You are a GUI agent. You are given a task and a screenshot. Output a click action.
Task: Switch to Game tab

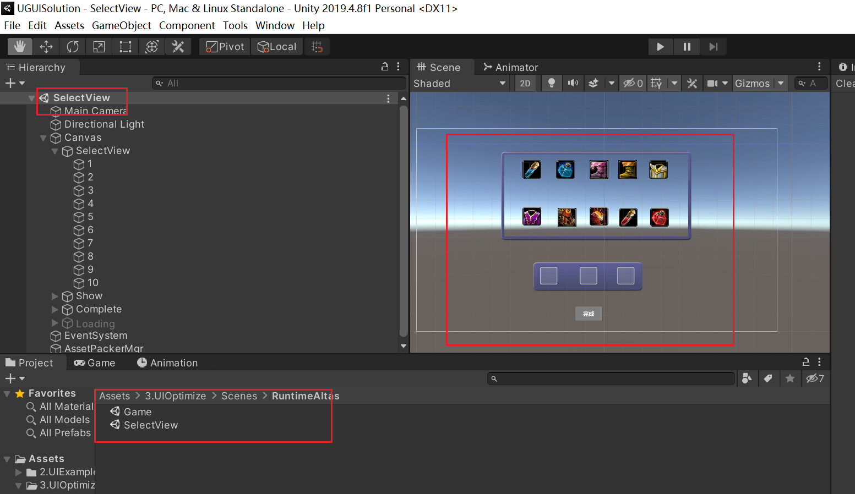pyautogui.click(x=95, y=363)
